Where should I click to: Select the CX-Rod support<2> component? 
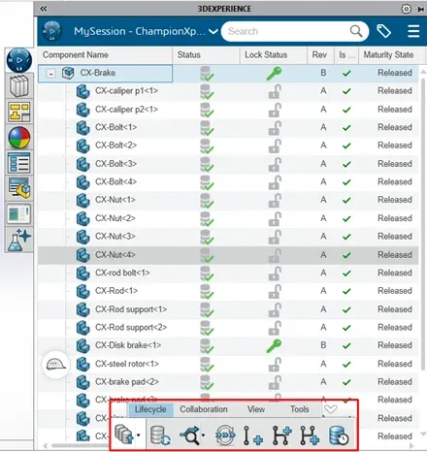[131, 328]
